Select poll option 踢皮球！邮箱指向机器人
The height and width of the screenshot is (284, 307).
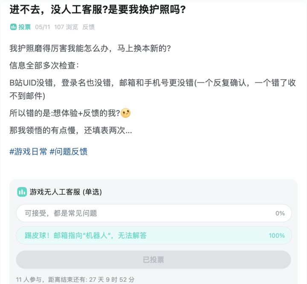pos(153,236)
